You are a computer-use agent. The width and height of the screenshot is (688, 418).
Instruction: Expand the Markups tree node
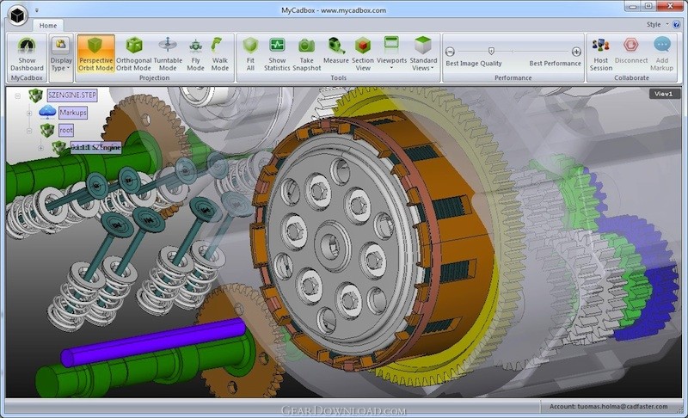29,114
